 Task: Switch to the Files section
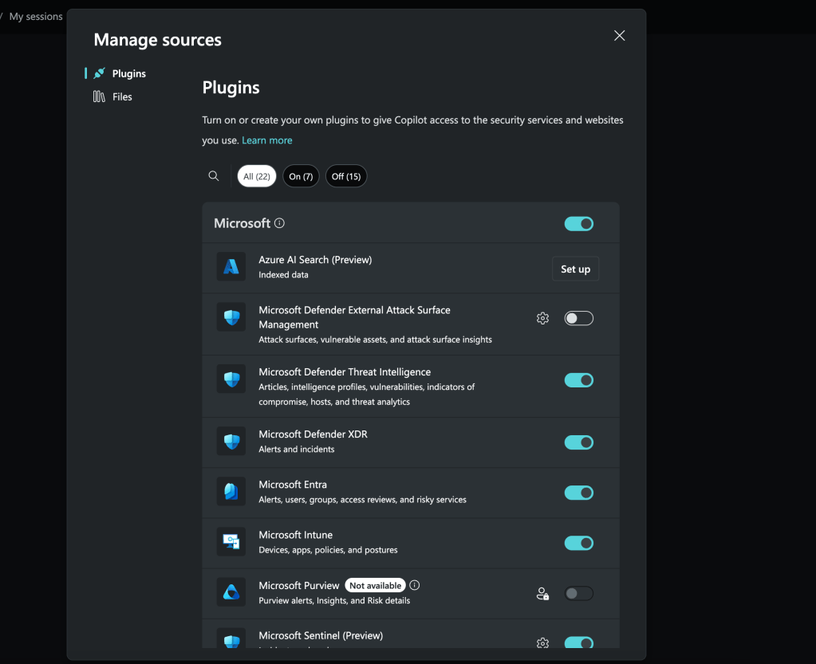(x=122, y=96)
